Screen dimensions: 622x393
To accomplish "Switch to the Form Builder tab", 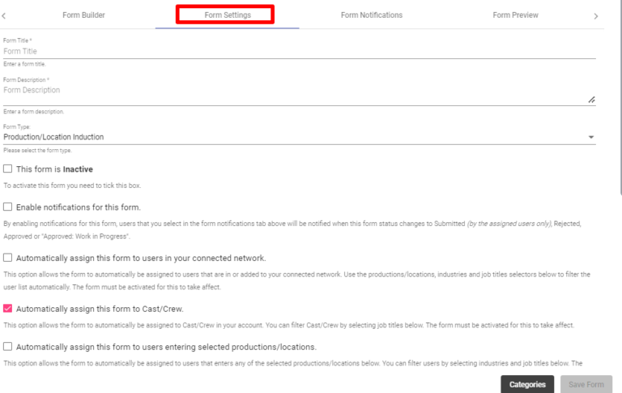I will [83, 15].
